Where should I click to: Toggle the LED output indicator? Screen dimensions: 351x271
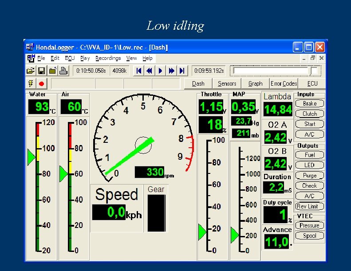point(310,165)
